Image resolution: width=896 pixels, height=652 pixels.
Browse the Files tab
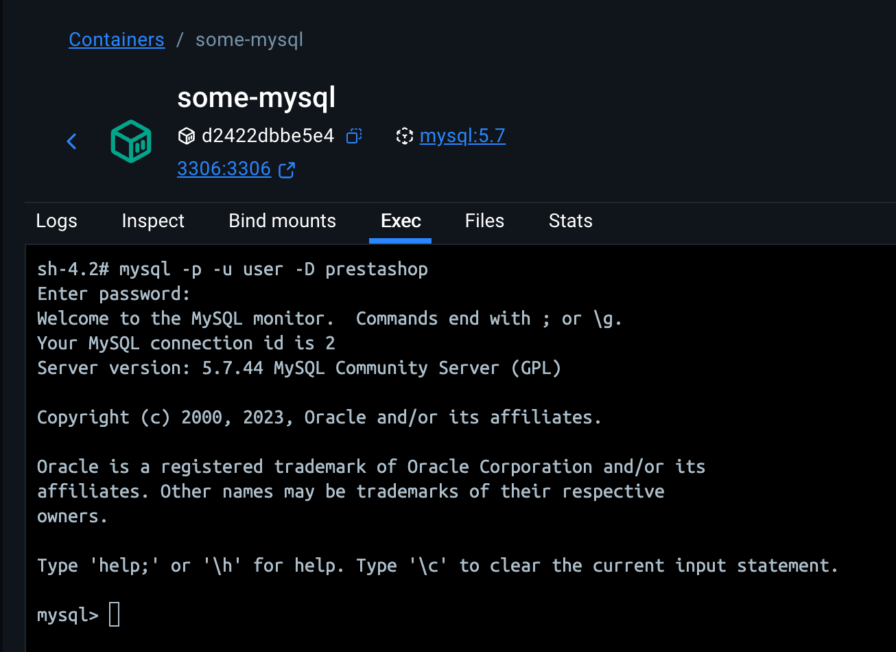484,221
